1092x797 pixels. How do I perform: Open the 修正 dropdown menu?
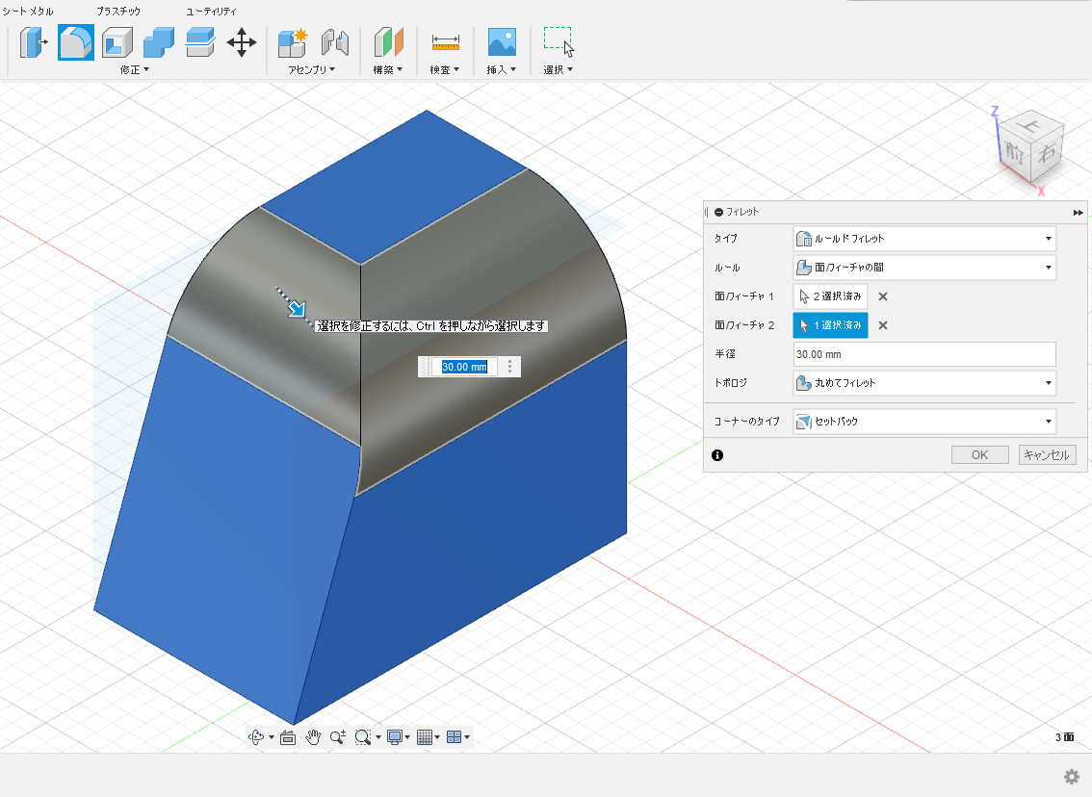pos(135,69)
